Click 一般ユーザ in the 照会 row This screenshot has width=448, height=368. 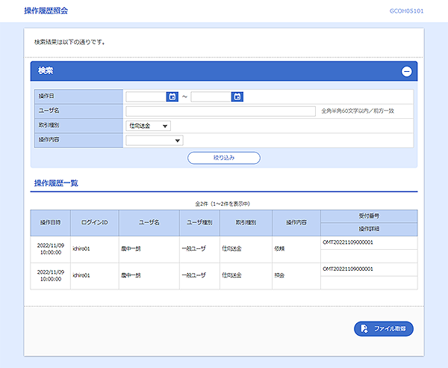tap(193, 275)
